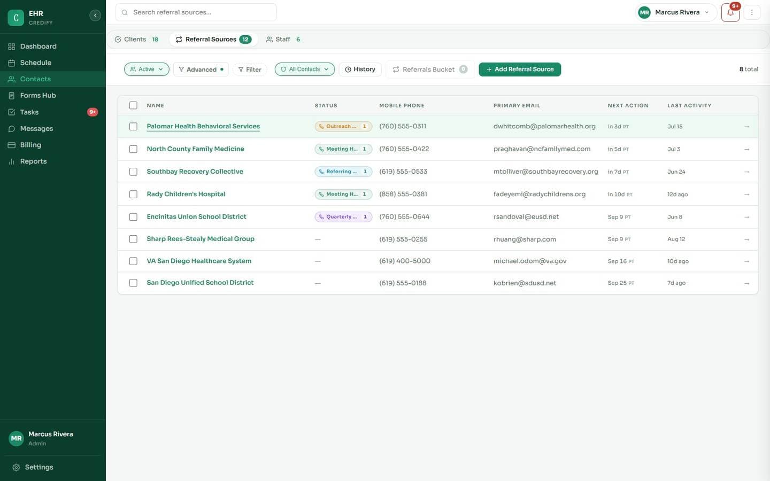
Task: Focus the Search referral sources field
Action: coord(196,12)
